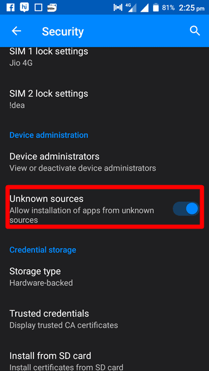Tap the second SIM signal icon
Screen dimensions: 209x371
click(144, 8)
